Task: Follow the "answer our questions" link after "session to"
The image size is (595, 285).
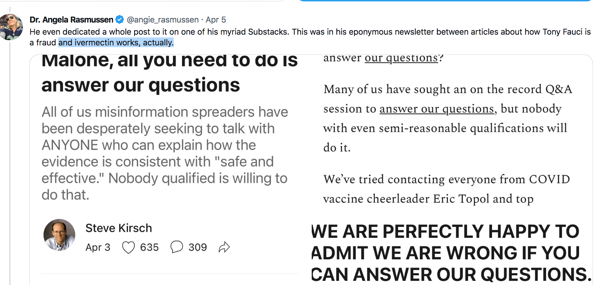Action: 437,109
